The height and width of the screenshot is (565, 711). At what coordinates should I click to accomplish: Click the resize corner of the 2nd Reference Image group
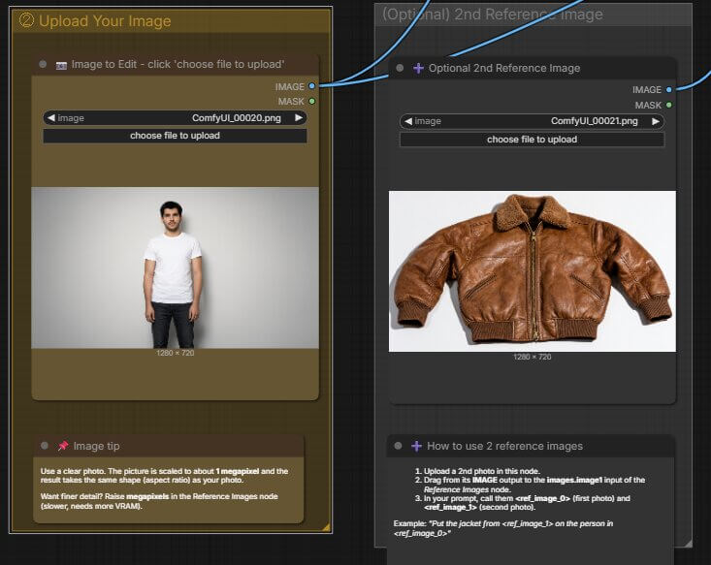click(x=688, y=543)
